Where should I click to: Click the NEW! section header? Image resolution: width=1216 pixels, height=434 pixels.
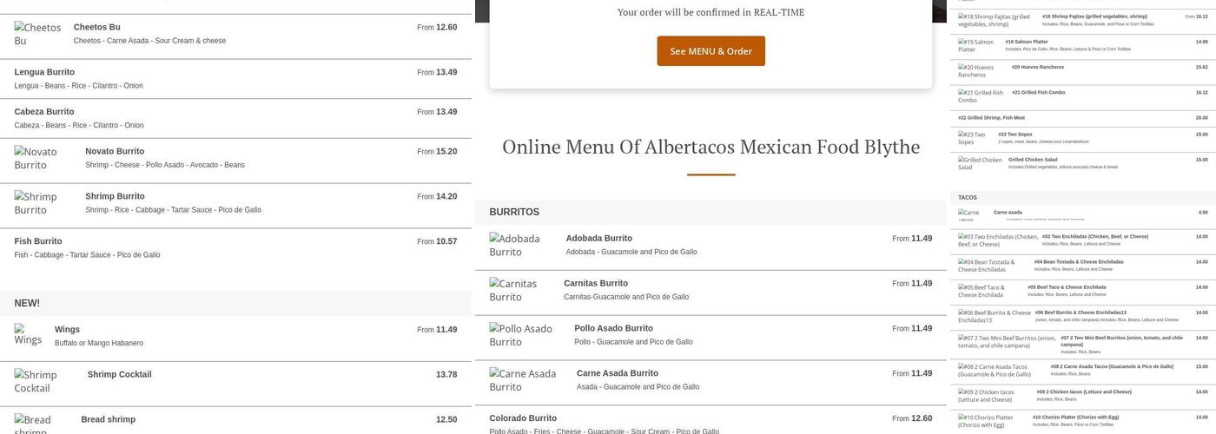coord(235,303)
